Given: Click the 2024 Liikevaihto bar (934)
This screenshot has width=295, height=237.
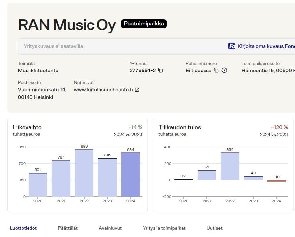Looking at the screenshot, I should (x=131, y=174).
